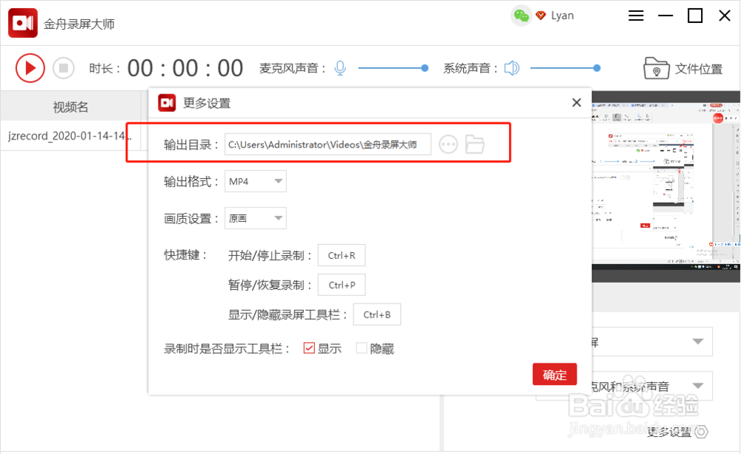
Task: Check the 显示 toolbar checkbox
Action: coord(309,348)
